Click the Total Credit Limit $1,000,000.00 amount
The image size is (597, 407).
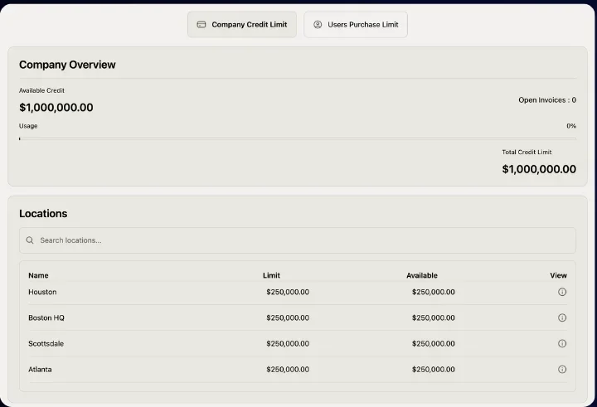(539, 169)
